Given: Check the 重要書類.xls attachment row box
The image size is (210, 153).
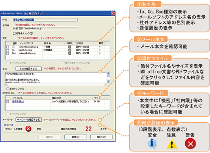Looking at the screenshot, I should tap(8, 101).
